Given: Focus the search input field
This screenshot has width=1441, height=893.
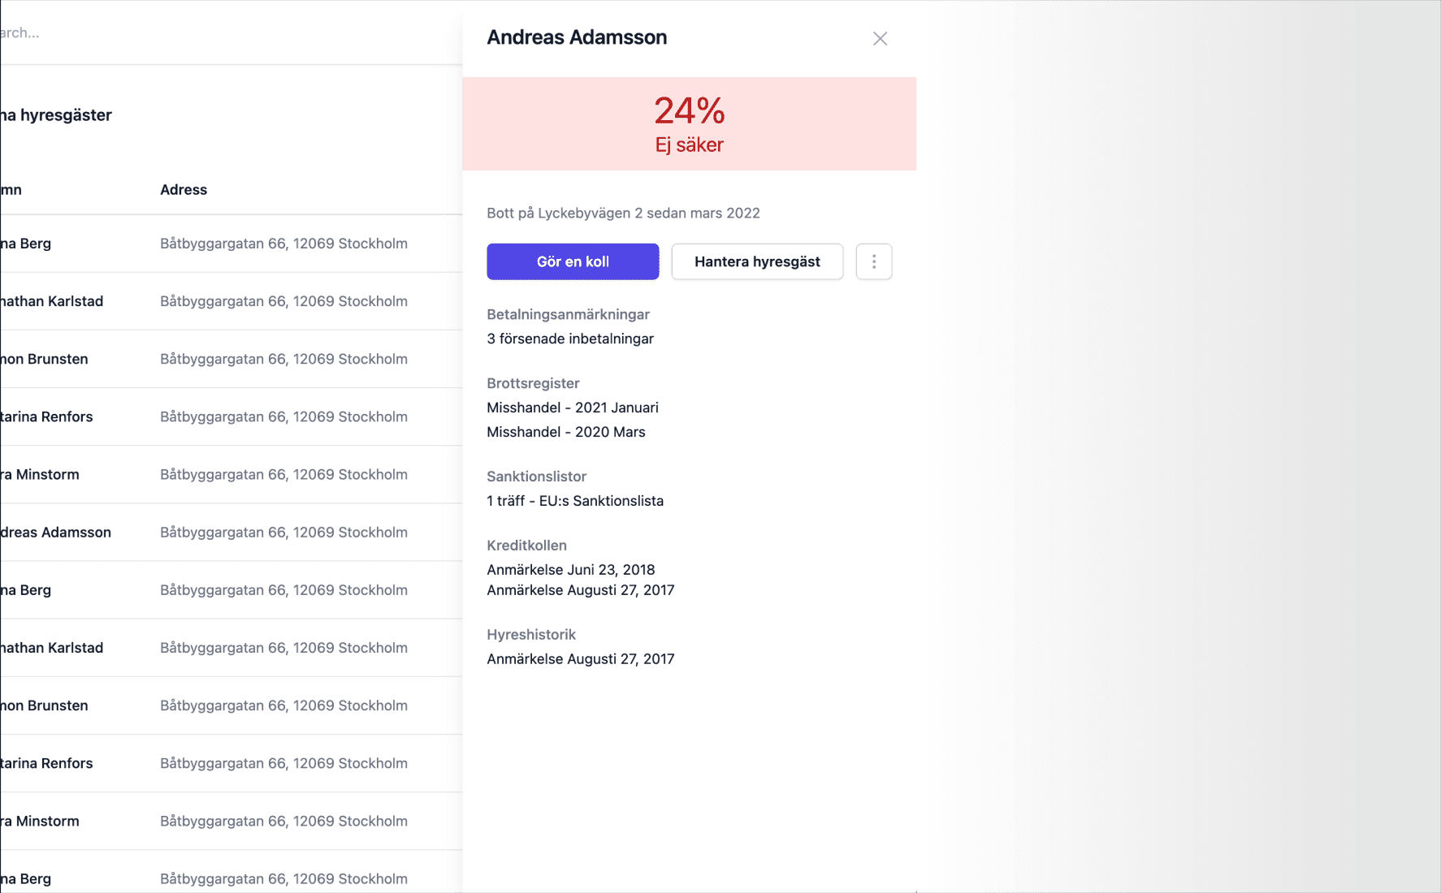Looking at the screenshot, I should (x=231, y=32).
